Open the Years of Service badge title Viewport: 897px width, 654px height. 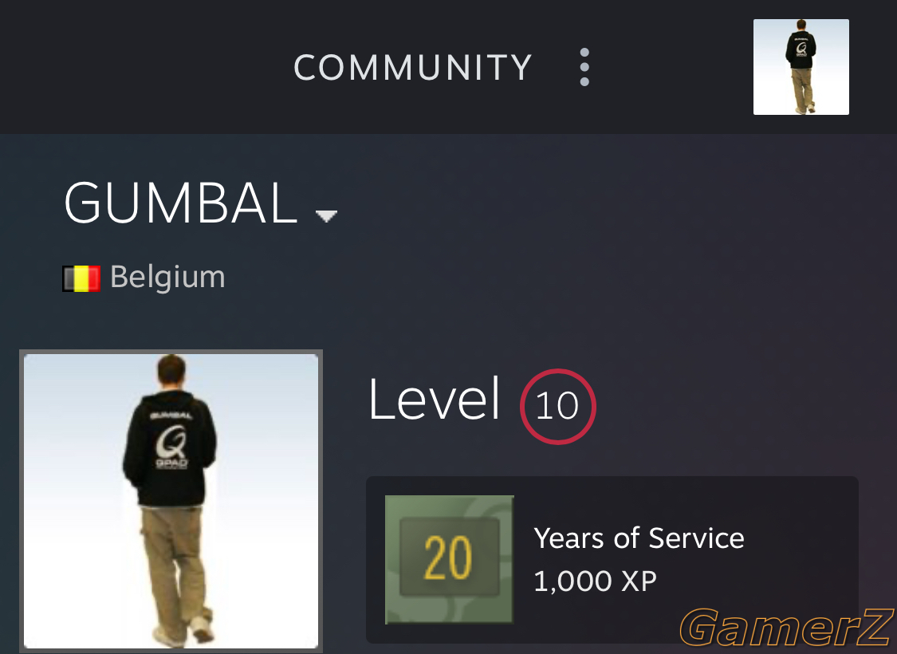639,538
